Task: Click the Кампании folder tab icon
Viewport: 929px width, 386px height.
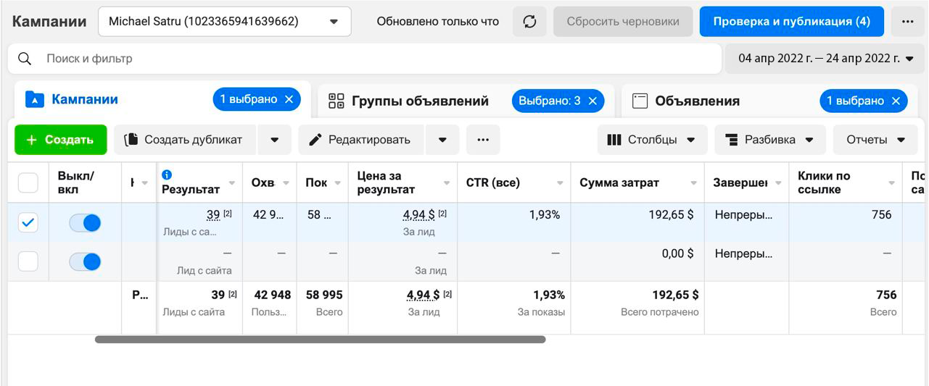Action: (34, 99)
